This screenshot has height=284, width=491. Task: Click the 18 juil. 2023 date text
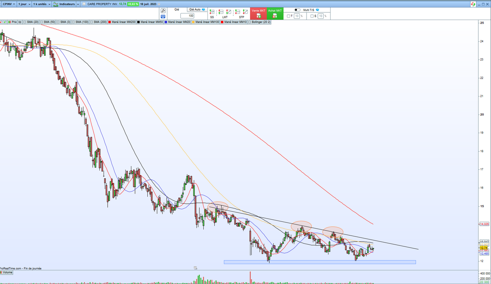click(x=149, y=4)
